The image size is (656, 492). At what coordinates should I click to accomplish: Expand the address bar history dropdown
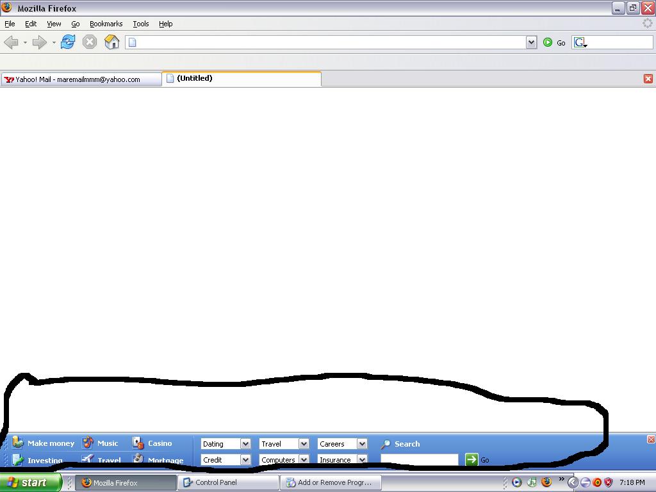point(531,42)
